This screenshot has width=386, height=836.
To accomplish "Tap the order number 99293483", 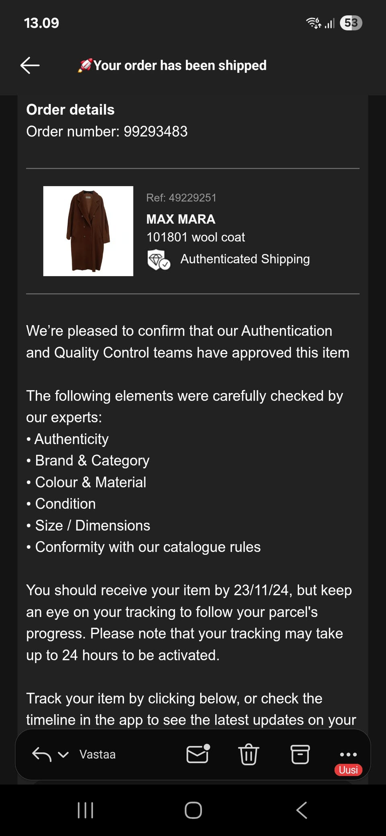I will click(x=155, y=131).
